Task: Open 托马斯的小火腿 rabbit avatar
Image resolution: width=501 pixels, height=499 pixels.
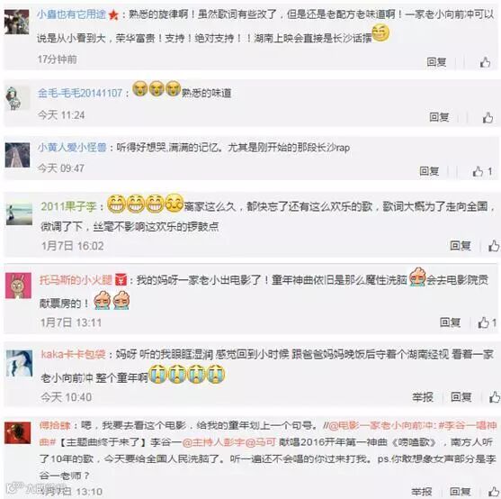Action: pos(19,286)
